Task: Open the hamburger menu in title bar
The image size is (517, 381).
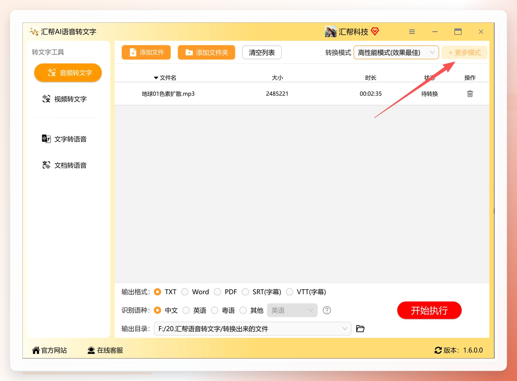Action: pyautogui.click(x=412, y=32)
